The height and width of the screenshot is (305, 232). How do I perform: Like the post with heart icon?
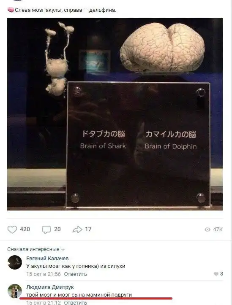(12, 229)
